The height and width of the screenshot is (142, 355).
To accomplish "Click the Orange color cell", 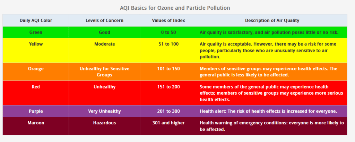I will (x=36, y=69).
